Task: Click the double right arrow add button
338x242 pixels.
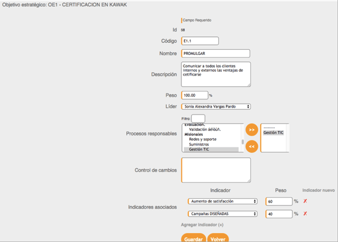Action: [x=252, y=130]
